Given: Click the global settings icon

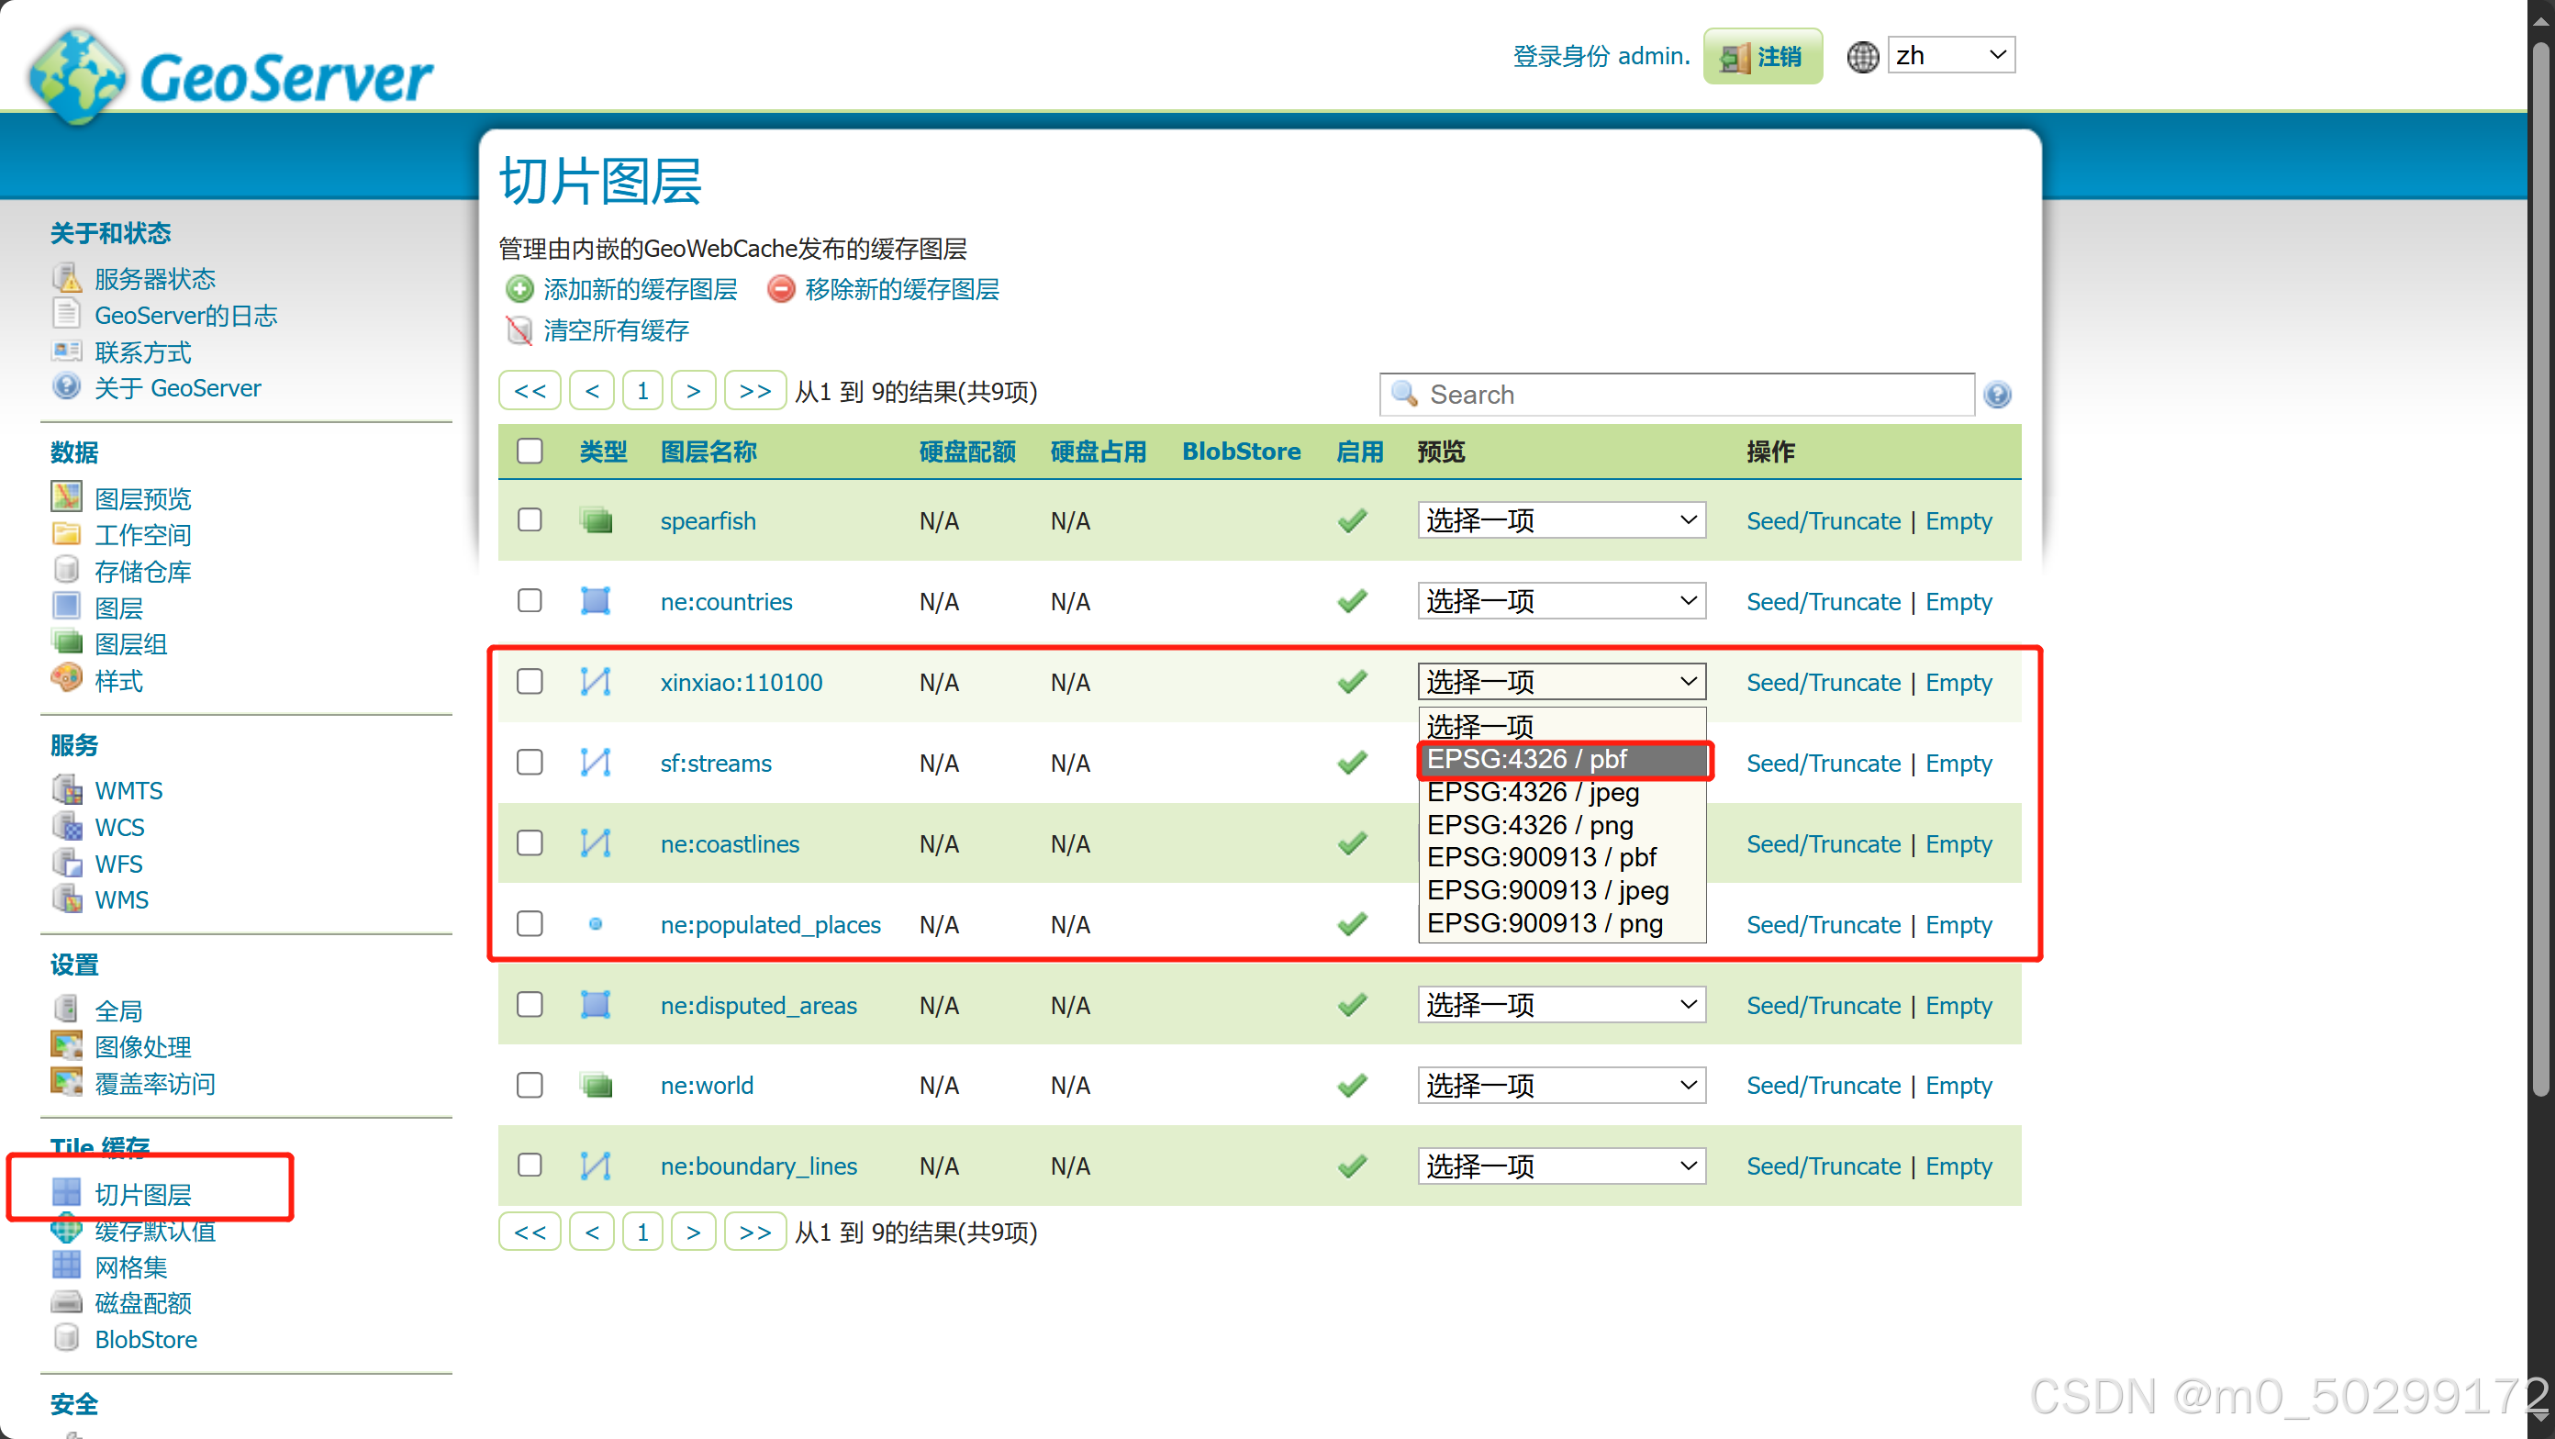Looking at the screenshot, I should click(66, 1010).
